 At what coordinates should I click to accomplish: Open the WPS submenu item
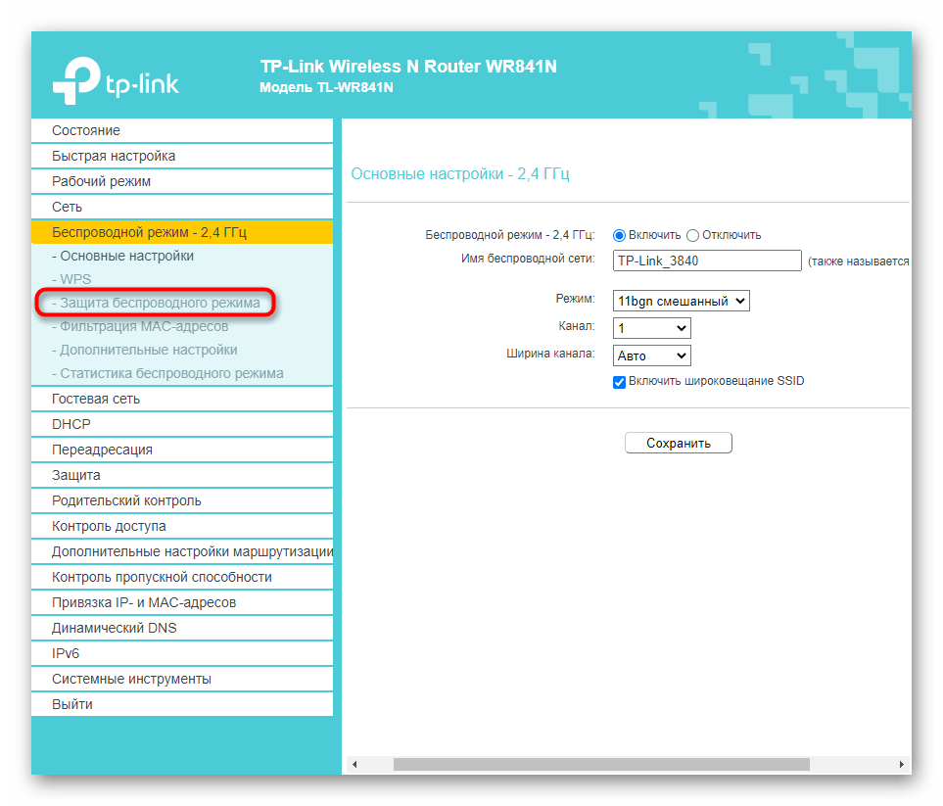coord(75,279)
